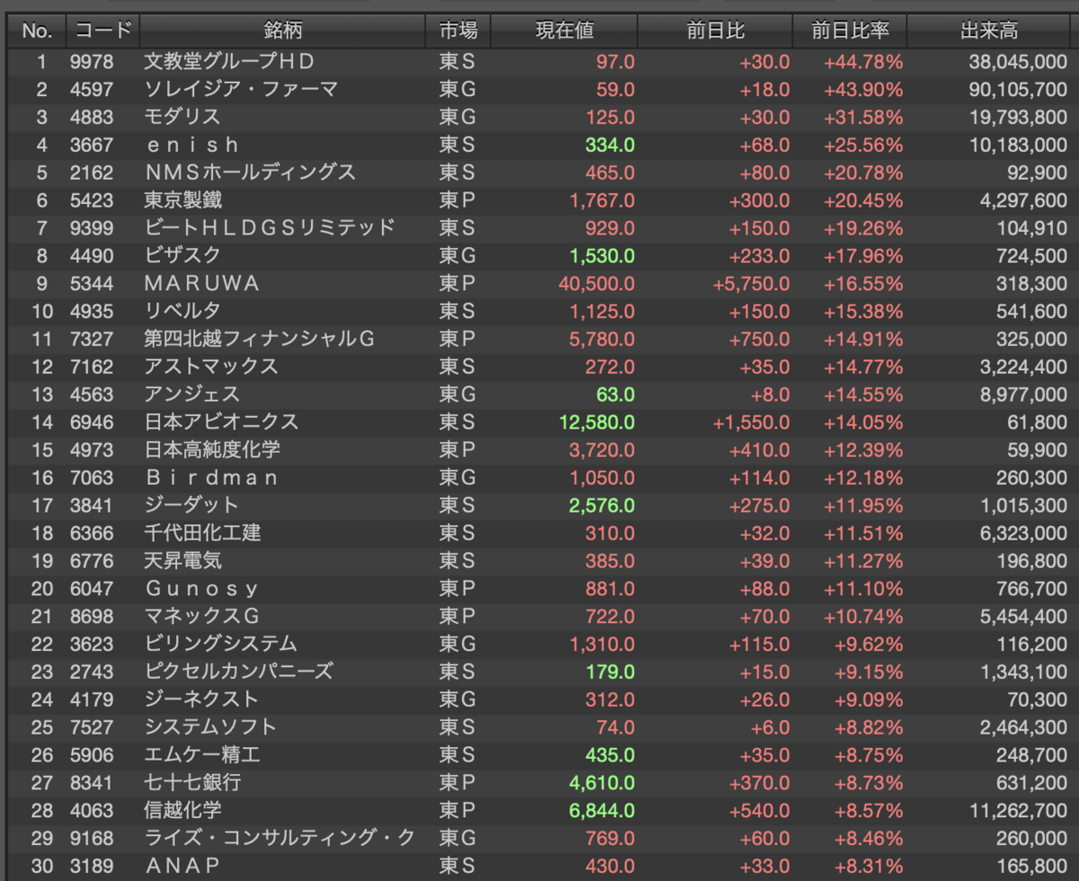This screenshot has width=1079, height=881.
Task: Click the +8.31% change rate
Action: point(868,866)
